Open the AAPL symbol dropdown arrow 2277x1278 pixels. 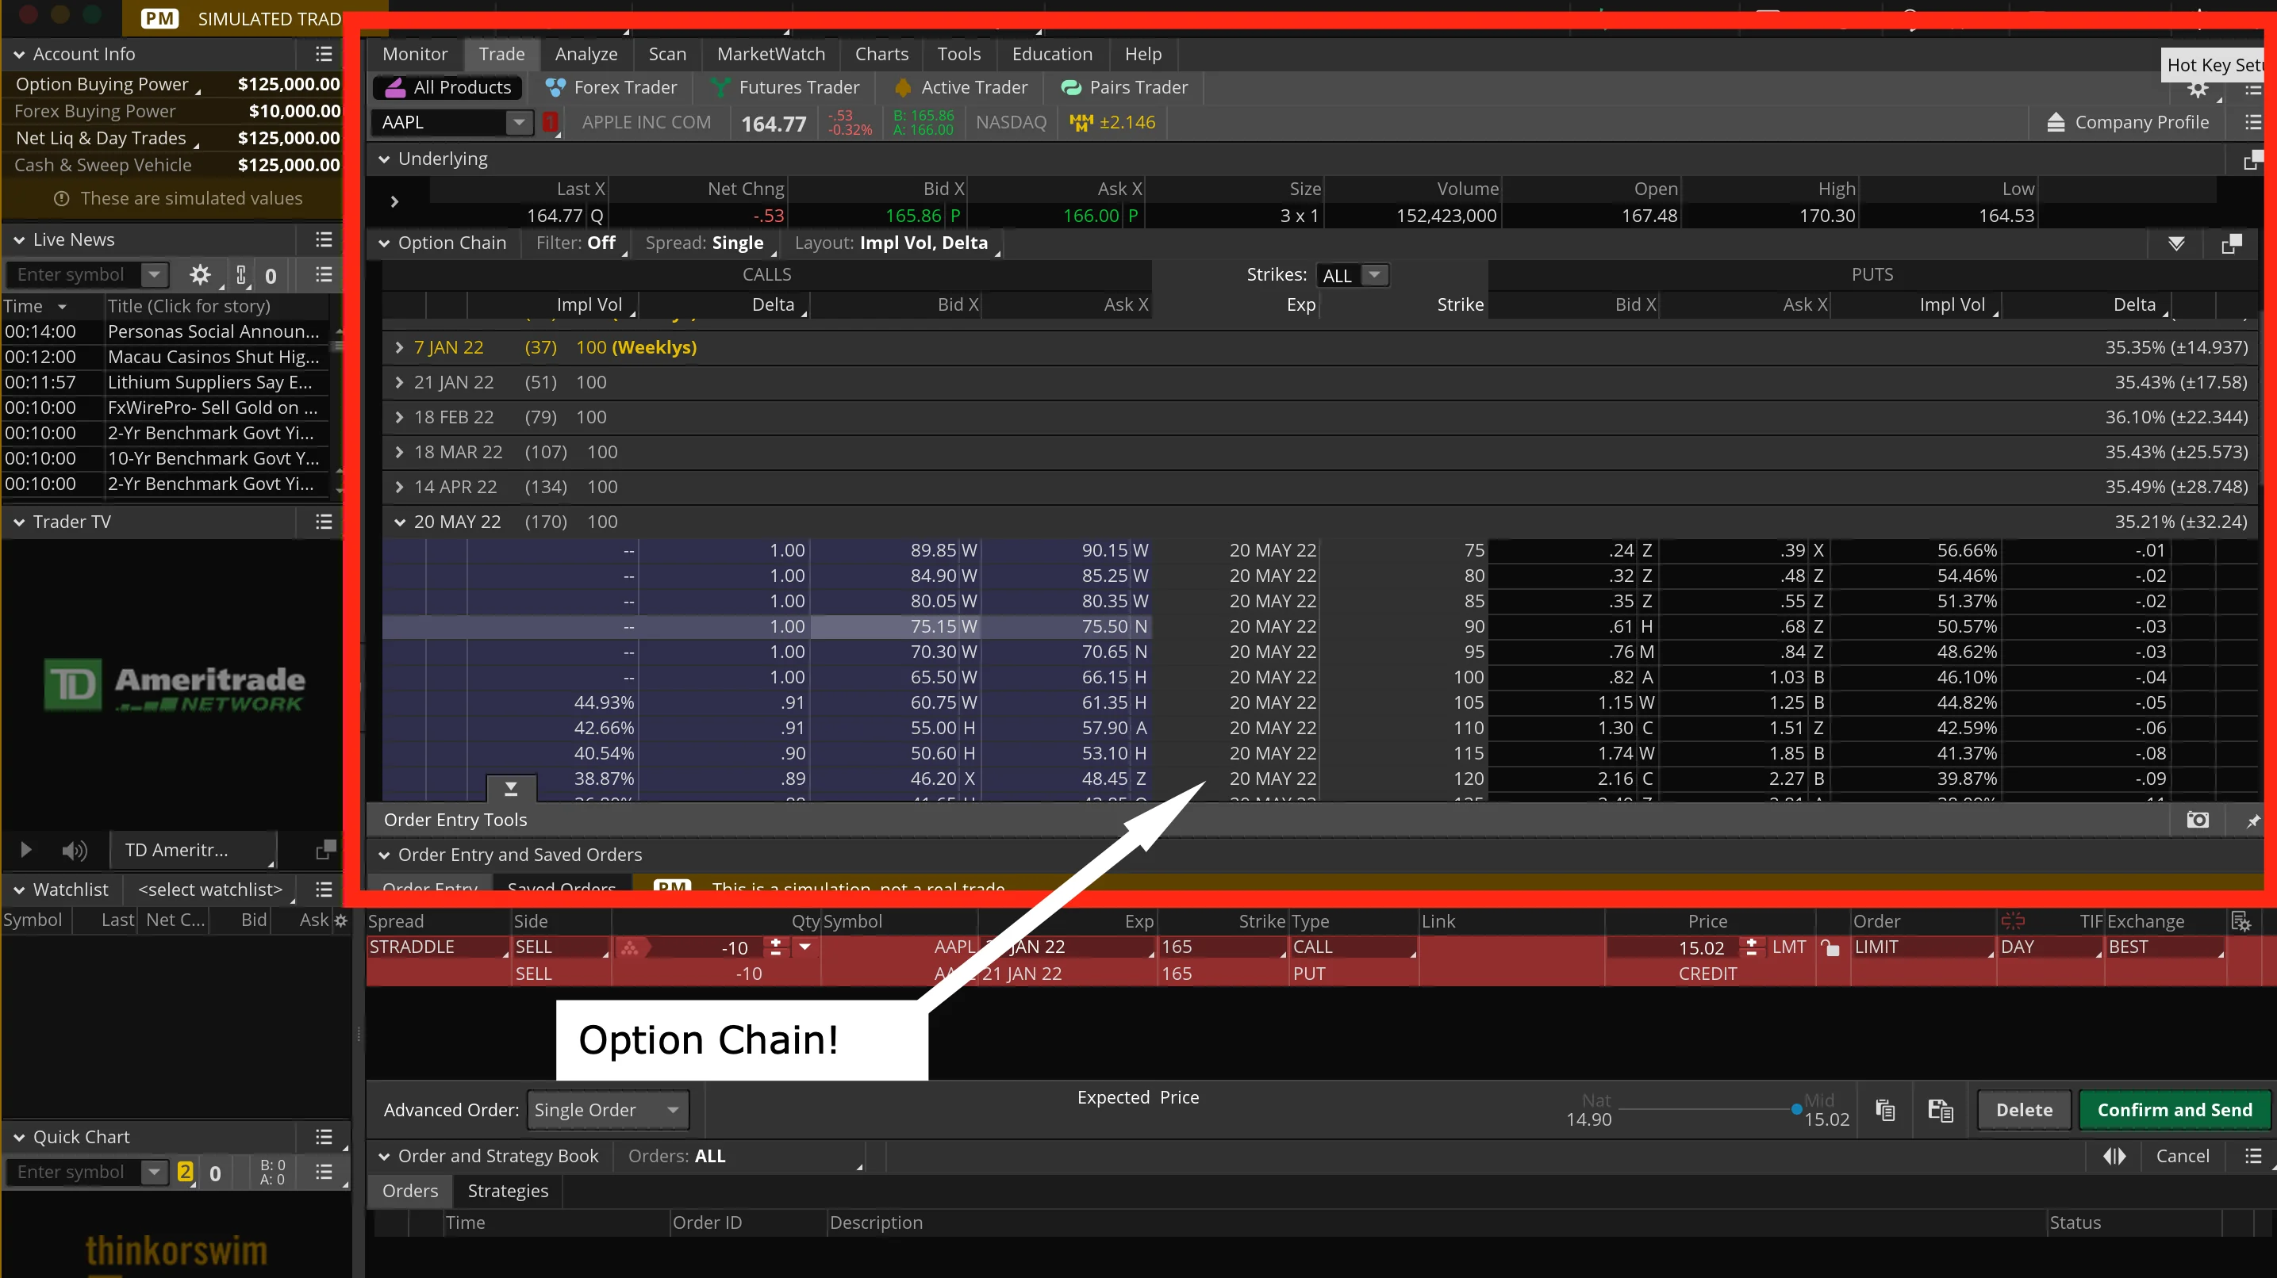(520, 123)
